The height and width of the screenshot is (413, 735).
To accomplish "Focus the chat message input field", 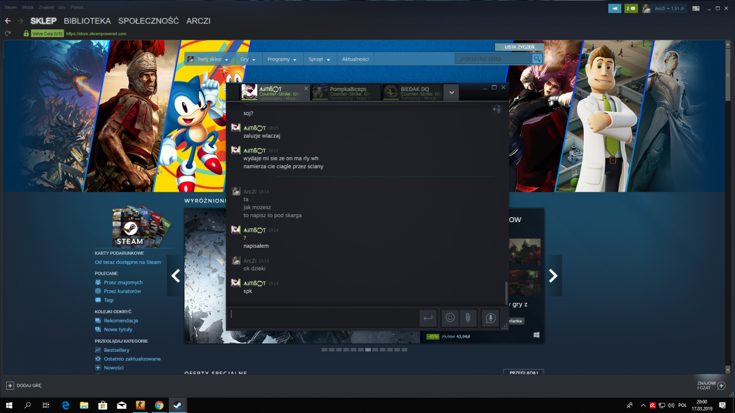I will pyautogui.click(x=323, y=318).
